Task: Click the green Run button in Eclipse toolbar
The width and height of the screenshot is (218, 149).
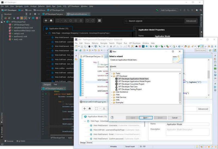Action: (x=156, y=46)
